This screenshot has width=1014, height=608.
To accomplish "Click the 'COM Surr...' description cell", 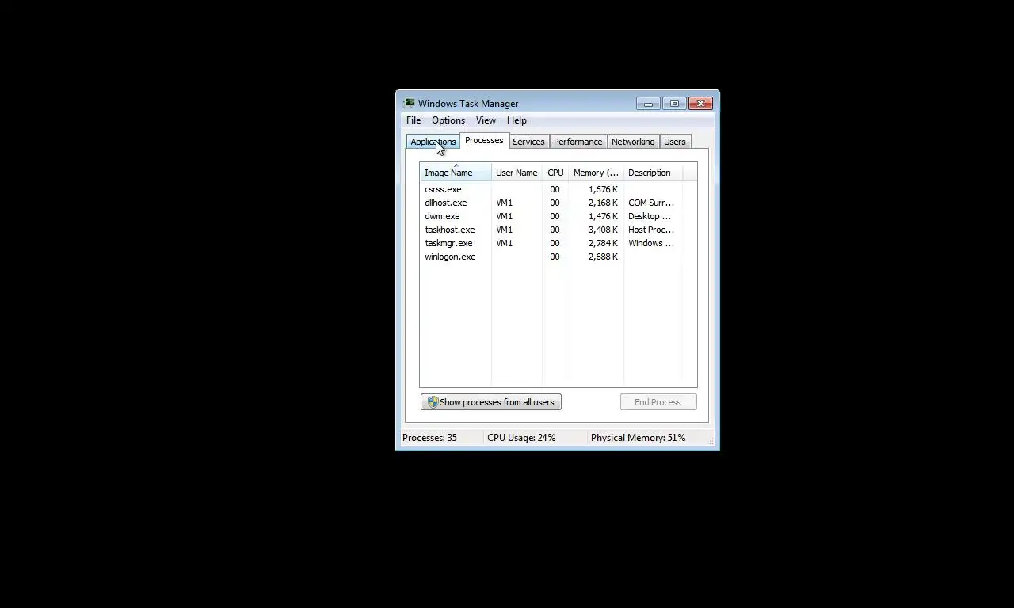I will pos(651,203).
